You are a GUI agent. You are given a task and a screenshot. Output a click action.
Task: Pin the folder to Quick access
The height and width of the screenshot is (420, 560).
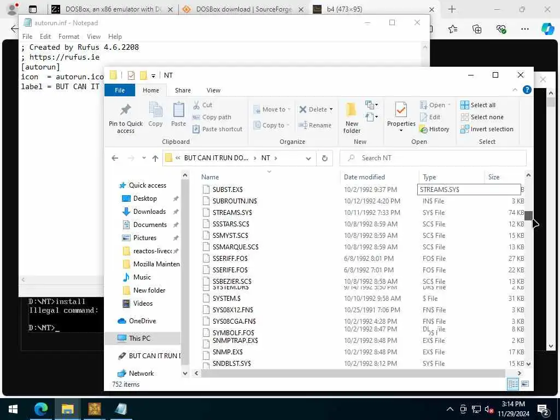(x=126, y=118)
